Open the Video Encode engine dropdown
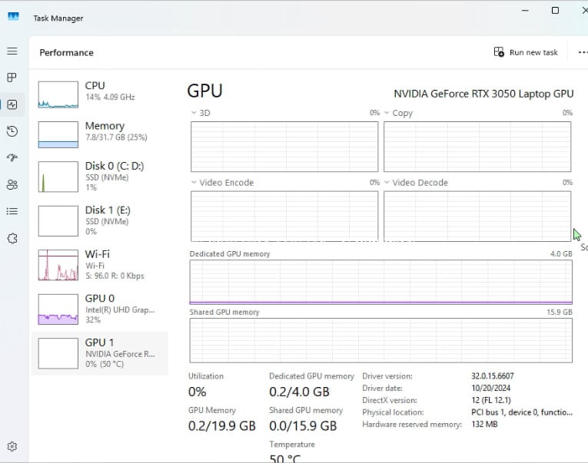 click(x=194, y=183)
